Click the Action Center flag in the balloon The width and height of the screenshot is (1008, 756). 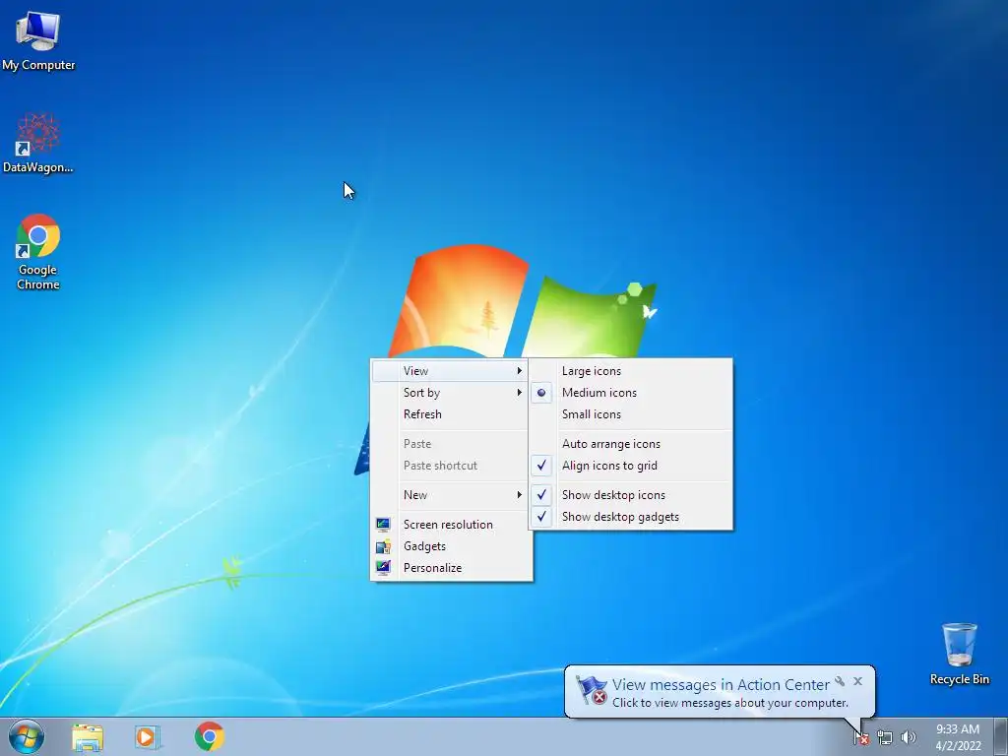point(591,690)
